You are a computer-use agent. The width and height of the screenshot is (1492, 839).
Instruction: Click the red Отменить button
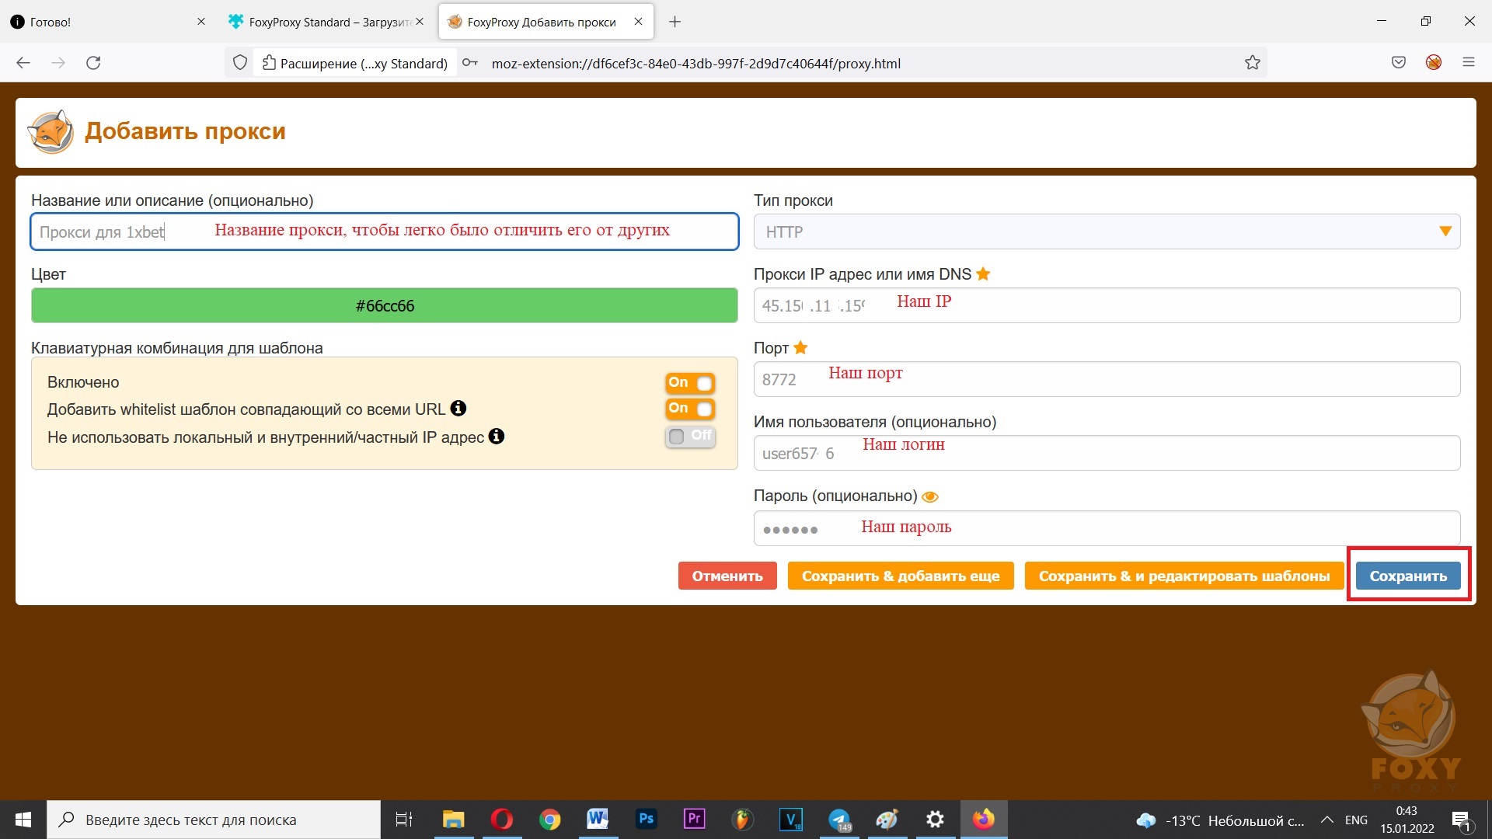(x=727, y=576)
